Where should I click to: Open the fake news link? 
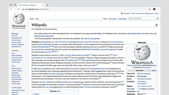click(x=46, y=87)
